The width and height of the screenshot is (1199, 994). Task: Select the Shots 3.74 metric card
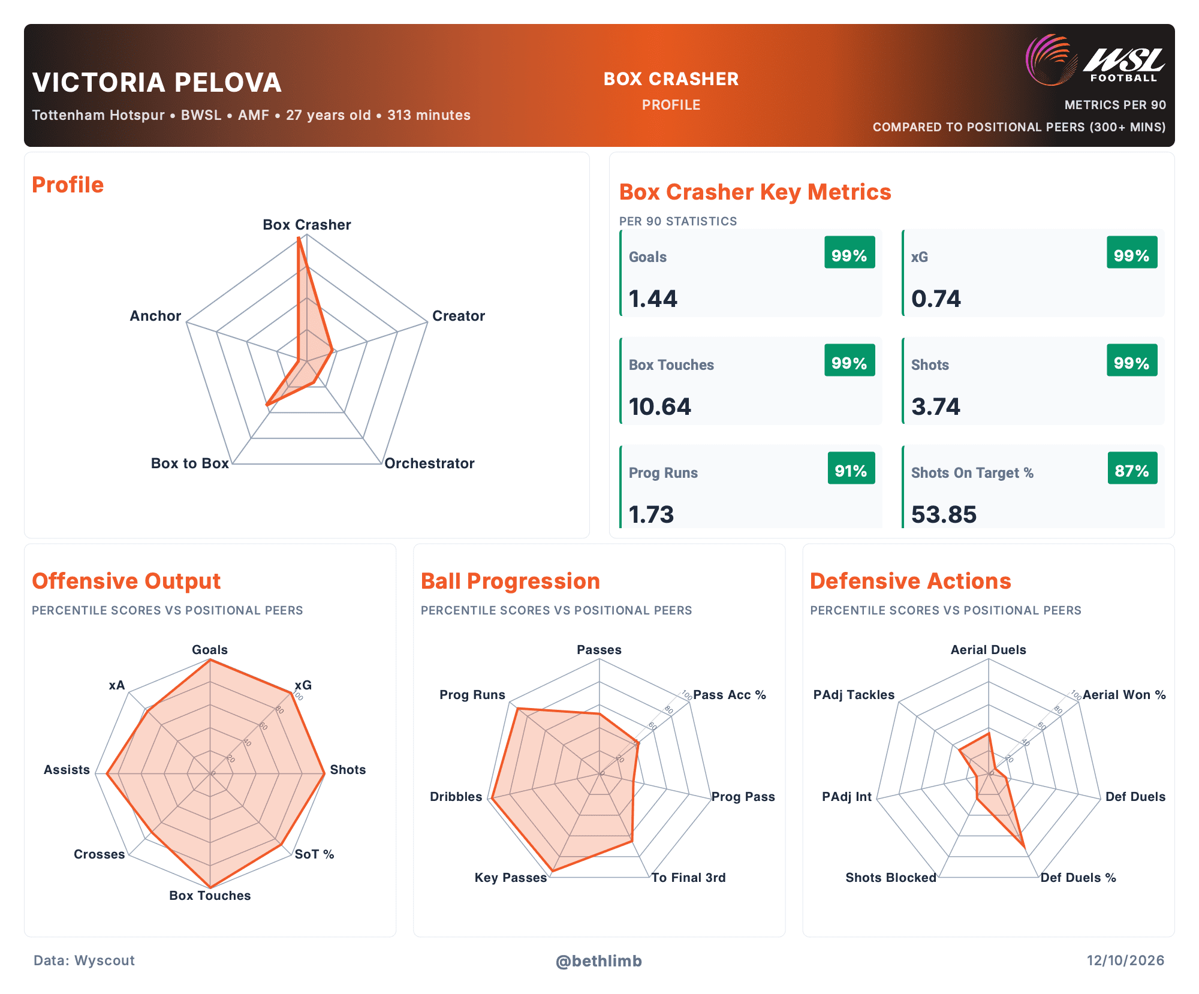[1033, 381]
